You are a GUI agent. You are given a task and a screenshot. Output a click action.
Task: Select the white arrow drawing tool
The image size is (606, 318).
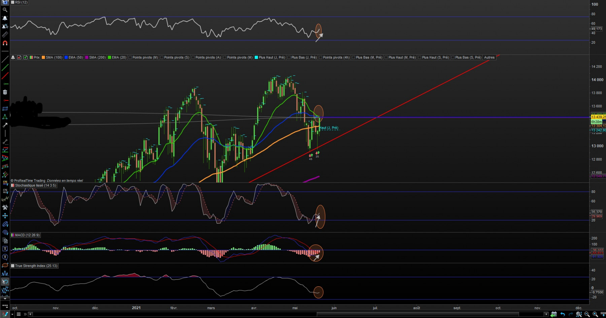tap(5, 125)
